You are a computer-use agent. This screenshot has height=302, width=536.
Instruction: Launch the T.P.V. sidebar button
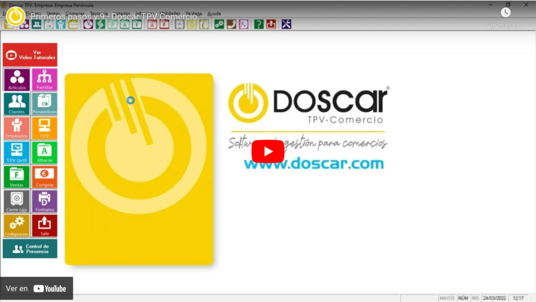[x=44, y=128]
